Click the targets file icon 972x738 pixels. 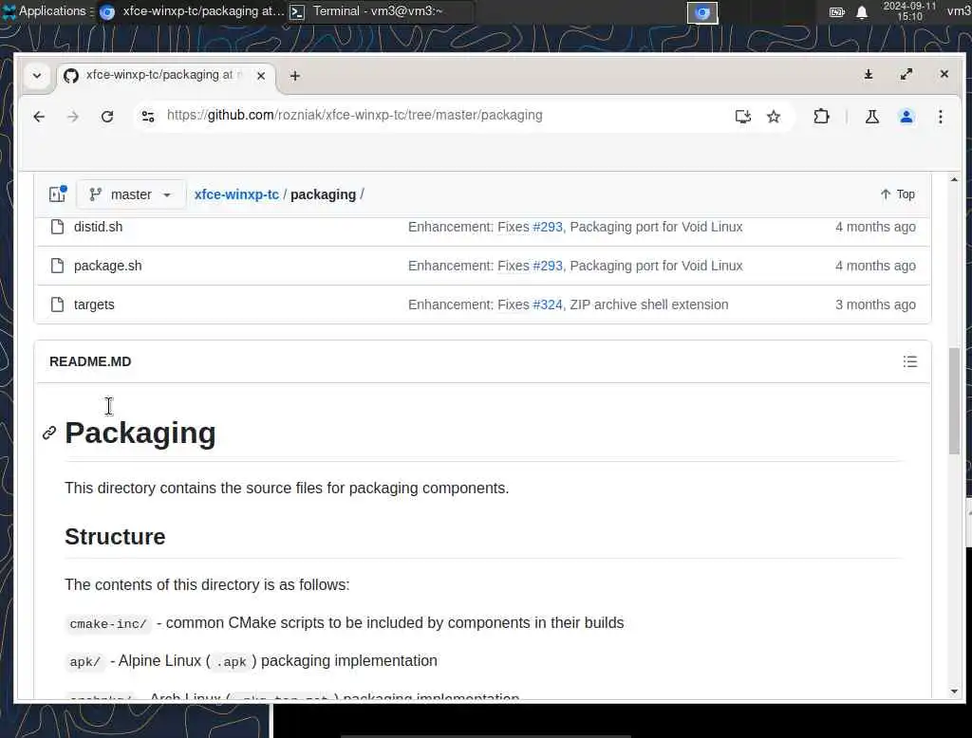(x=58, y=304)
